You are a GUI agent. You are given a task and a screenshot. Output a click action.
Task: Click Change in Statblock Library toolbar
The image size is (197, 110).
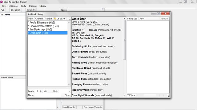39,19
